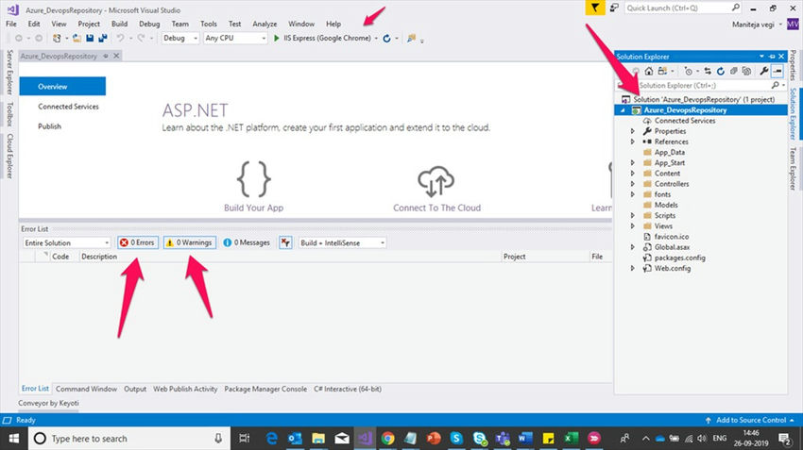Select packages.config file in Solution Explorer
Image resolution: width=803 pixels, height=450 pixels.
coord(679,258)
